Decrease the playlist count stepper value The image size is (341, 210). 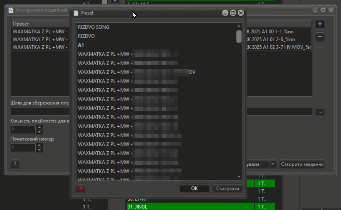[x=39, y=132]
